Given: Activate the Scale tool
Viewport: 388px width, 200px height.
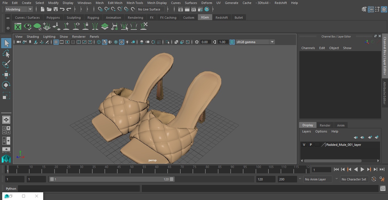Looking at the screenshot, I should [6, 96].
